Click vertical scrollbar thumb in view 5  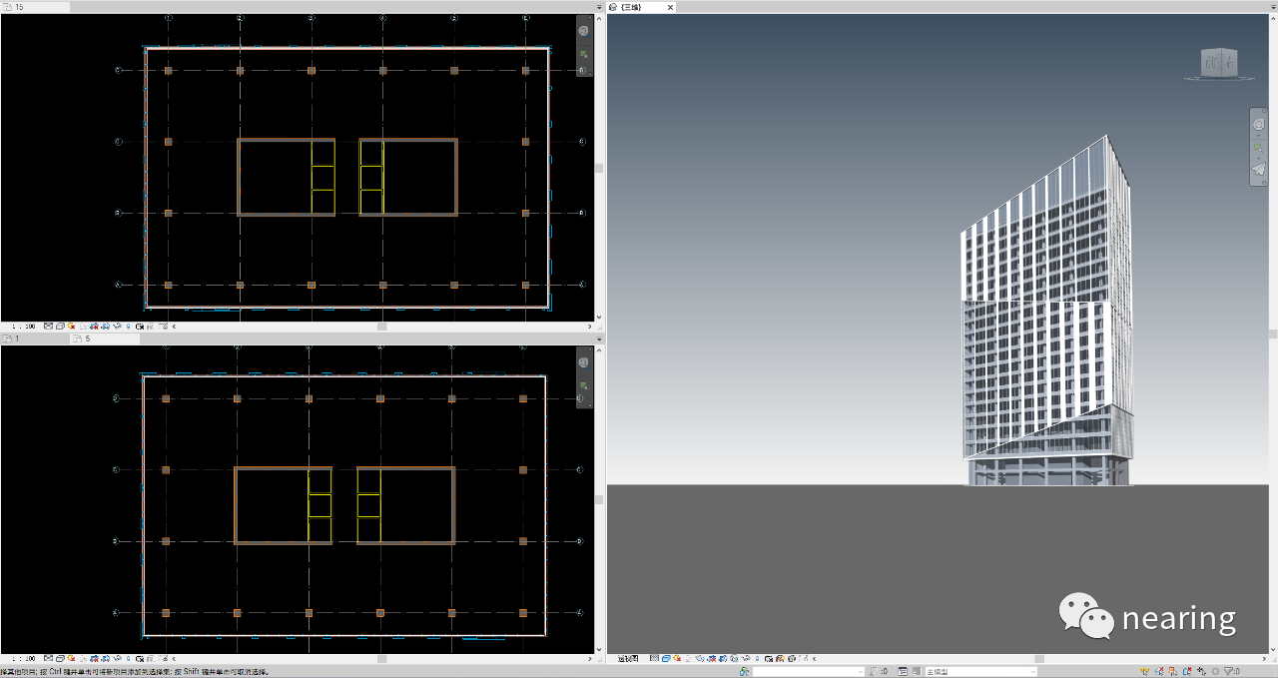[x=599, y=499]
